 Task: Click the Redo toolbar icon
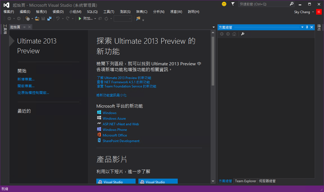68,19
